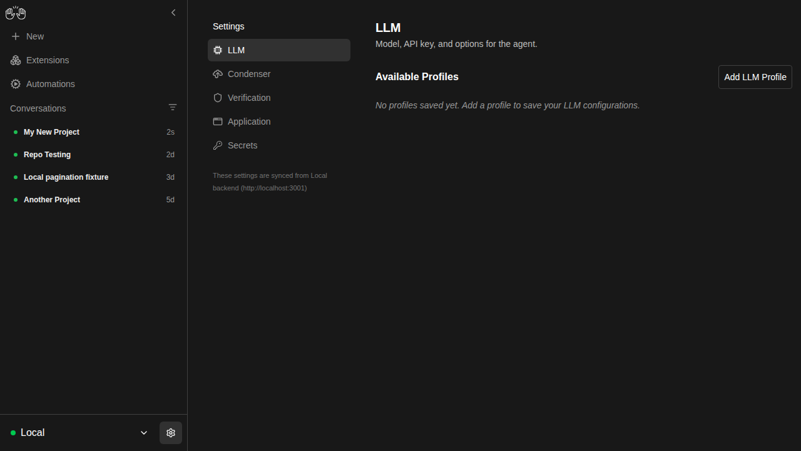Go to the Automations label
This screenshot has width=801, height=451.
51,84
